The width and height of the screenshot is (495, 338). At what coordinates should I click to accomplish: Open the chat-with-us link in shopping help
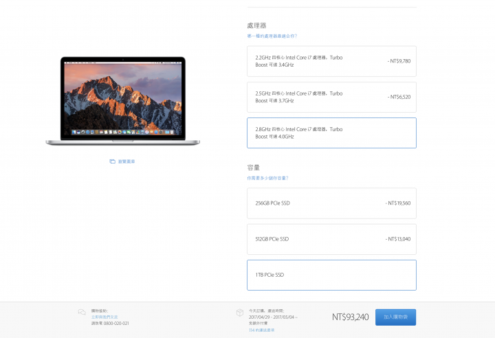click(104, 317)
